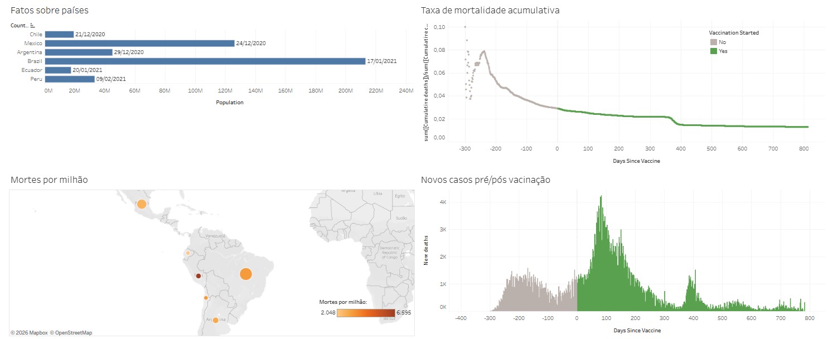Click the 'New deaths' axis title

[427, 251]
